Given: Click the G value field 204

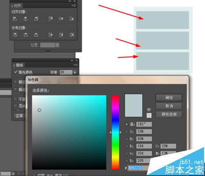Looking at the screenshot, I should pos(144,153).
